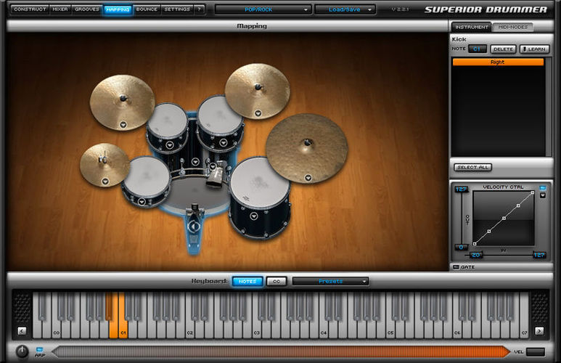Select the snare drum head

tap(147, 176)
